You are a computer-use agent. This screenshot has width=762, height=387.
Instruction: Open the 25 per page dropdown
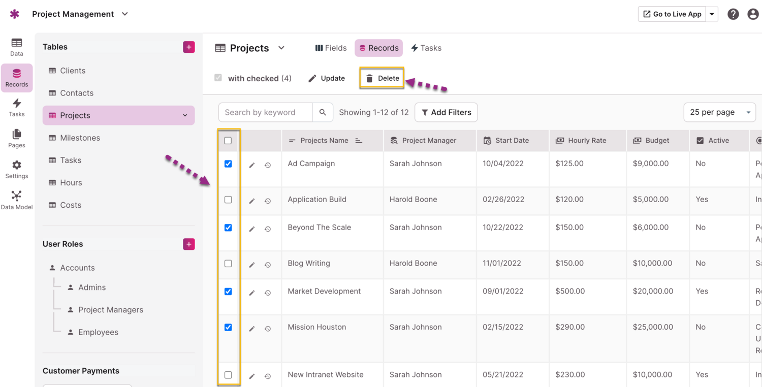[719, 112]
